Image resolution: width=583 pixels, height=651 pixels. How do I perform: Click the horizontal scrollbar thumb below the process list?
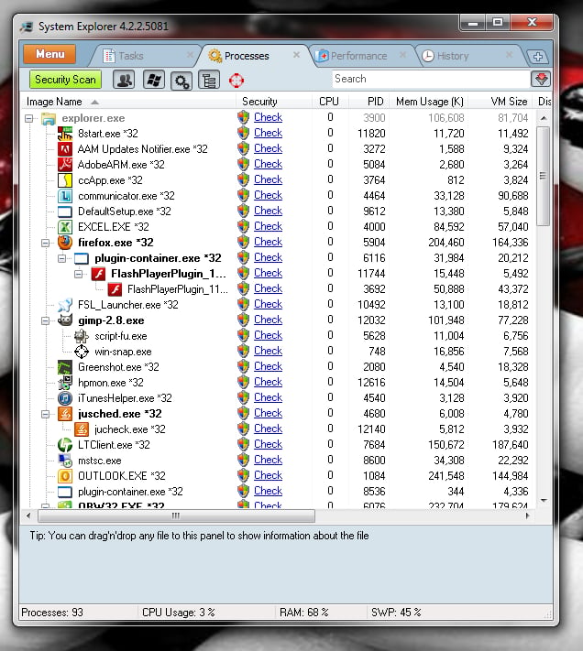click(x=176, y=516)
